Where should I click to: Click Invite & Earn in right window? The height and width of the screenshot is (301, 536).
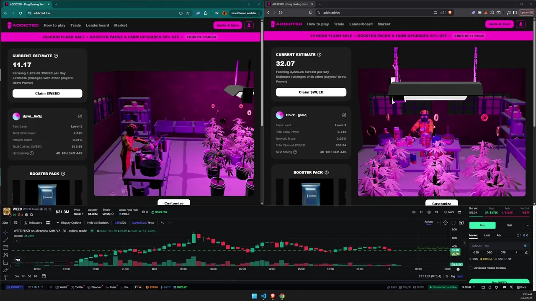click(x=500, y=24)
